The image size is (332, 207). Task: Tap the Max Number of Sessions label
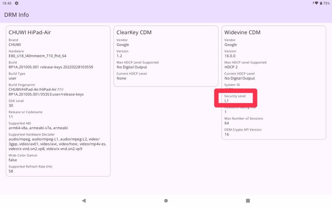click(x=244, y=118)
